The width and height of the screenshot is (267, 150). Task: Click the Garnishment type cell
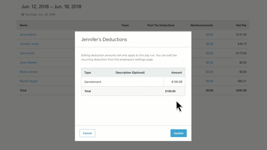point(93,82)
